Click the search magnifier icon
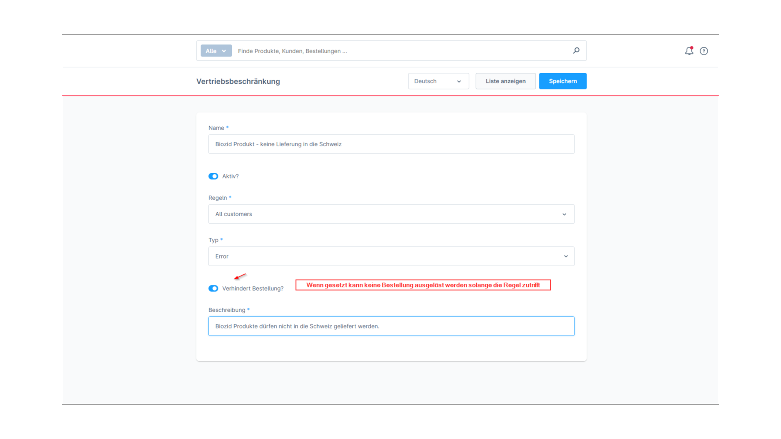 pos(576,51)
